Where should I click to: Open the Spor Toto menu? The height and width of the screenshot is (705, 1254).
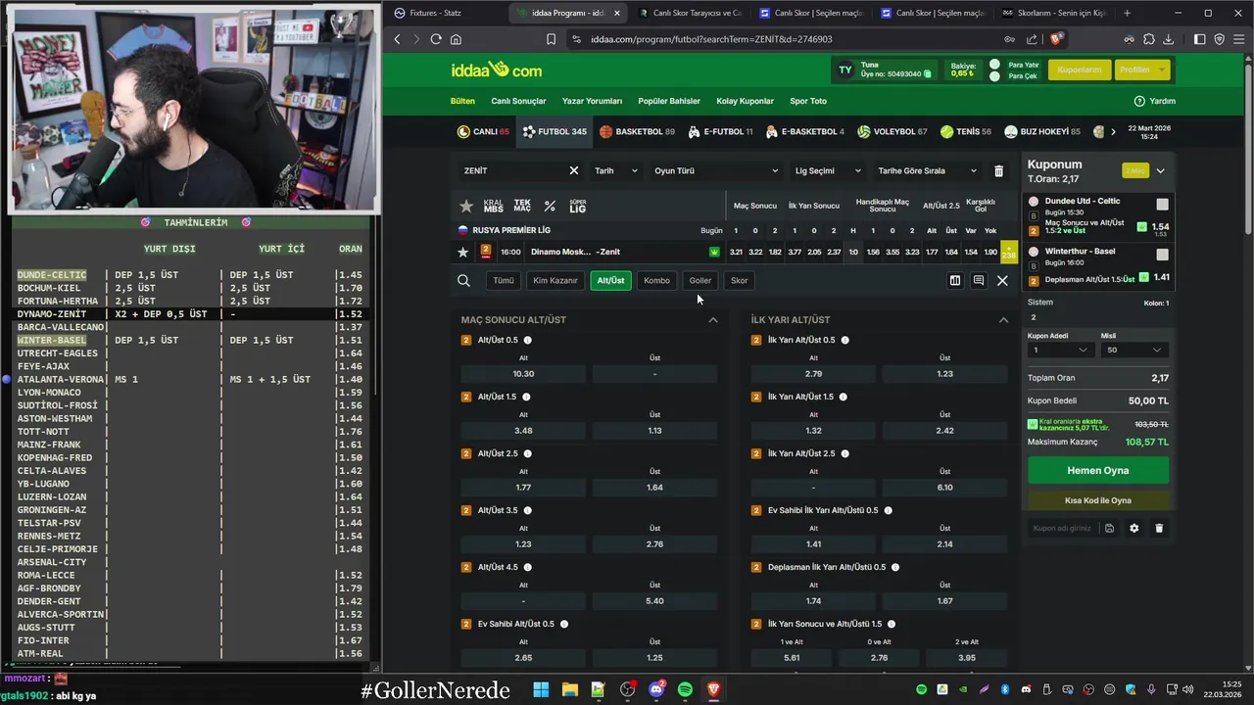pos(808,101)
